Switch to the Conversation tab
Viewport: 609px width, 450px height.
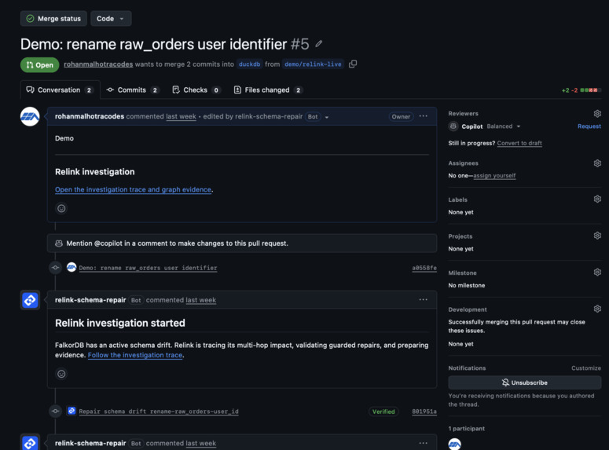[60, 90]
